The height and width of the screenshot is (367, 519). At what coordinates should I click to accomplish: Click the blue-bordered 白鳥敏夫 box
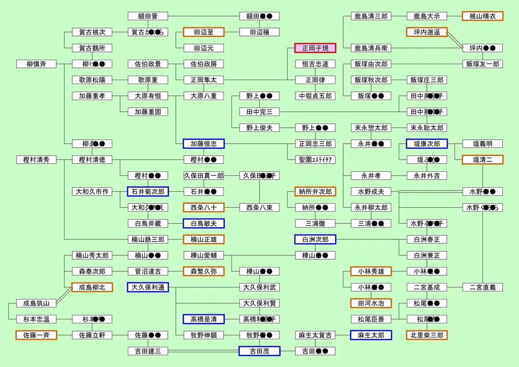click(204, 224)
